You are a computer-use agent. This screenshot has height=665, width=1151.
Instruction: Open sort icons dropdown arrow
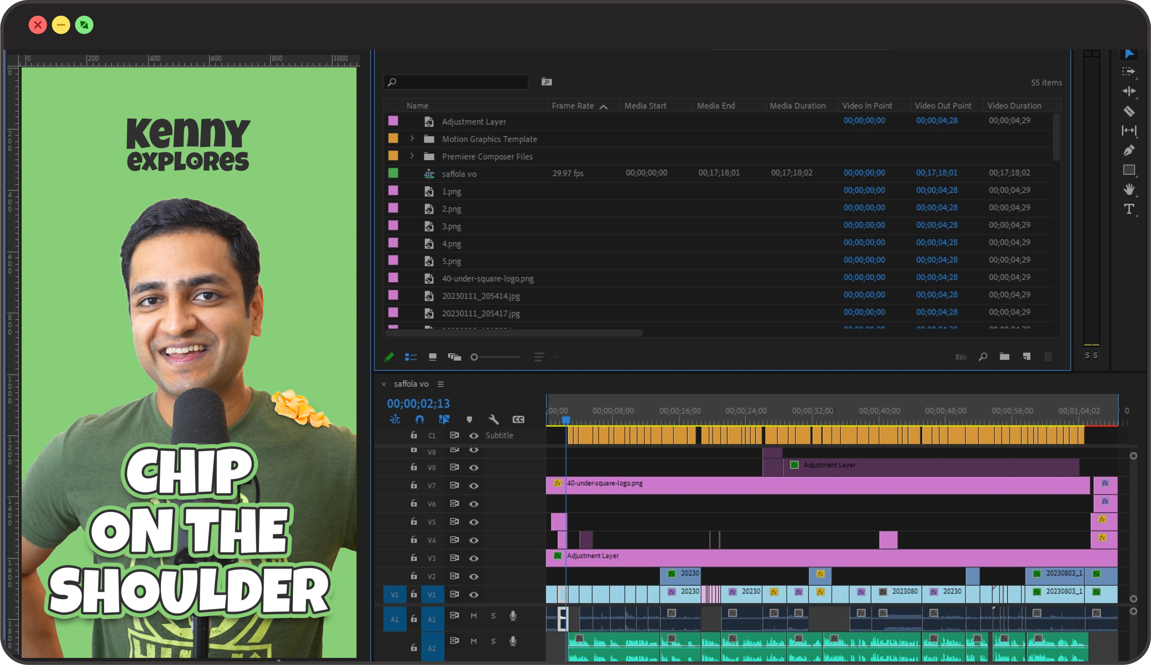555,357
